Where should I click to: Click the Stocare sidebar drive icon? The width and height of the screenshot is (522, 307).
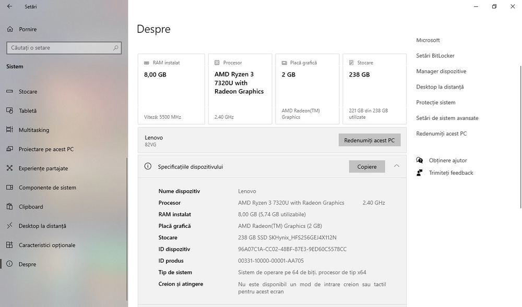click(9, 91)
